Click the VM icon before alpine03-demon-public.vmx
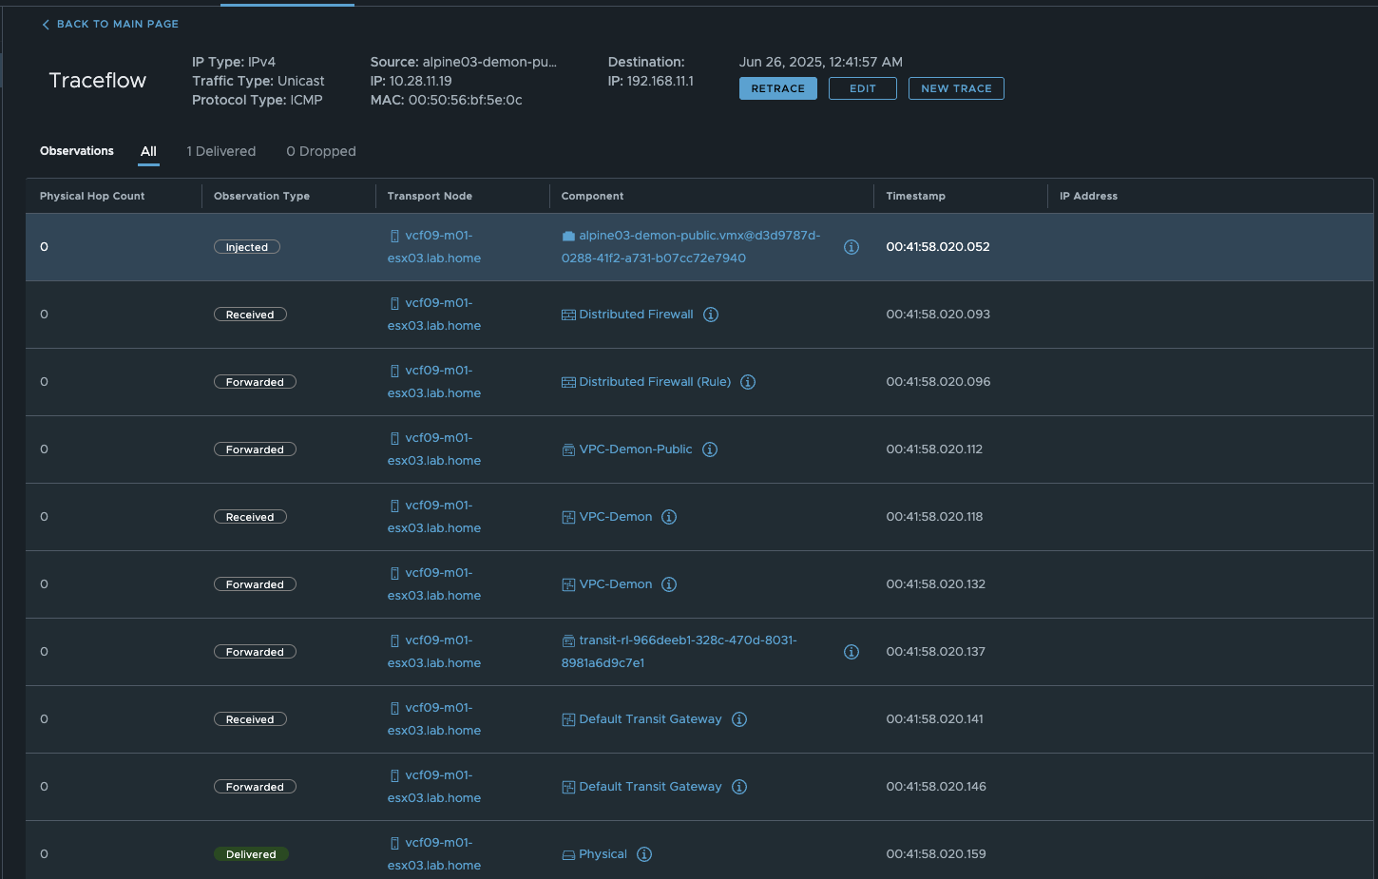This screenshot has height=879, width=1378. (567, 235)
